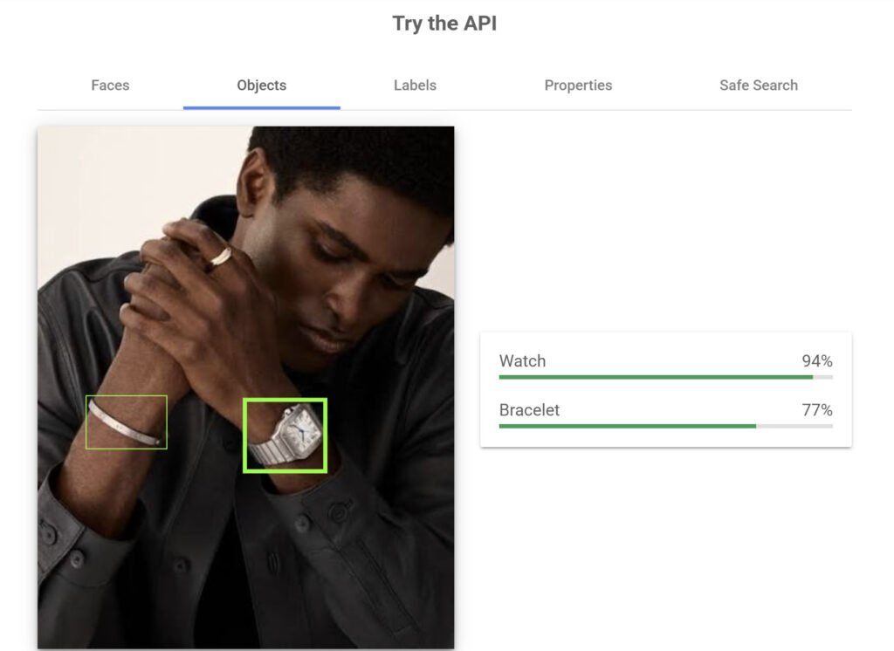Click the Try the API heading
The height and width of the screenshot is (651, 894).
pyautogui.click(x=444, y=24)
